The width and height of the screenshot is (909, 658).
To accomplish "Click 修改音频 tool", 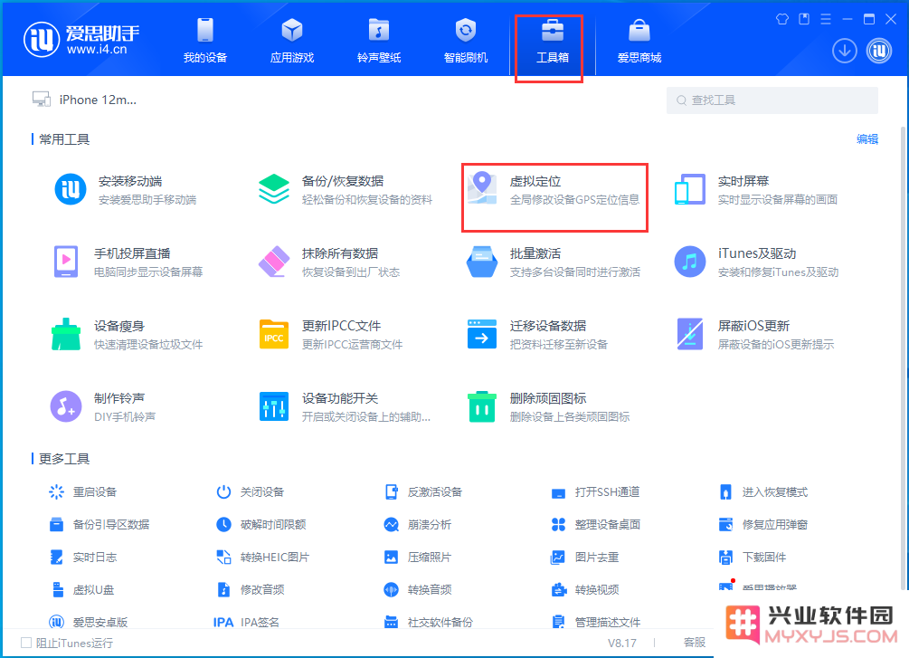I will click(251, 589).
